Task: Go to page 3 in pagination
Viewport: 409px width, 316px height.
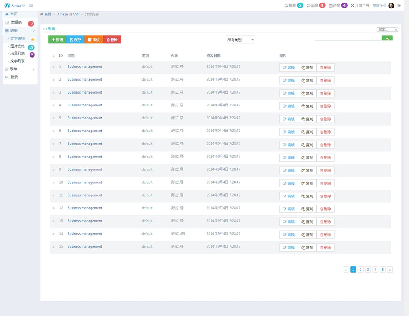Action: (368, 270)
